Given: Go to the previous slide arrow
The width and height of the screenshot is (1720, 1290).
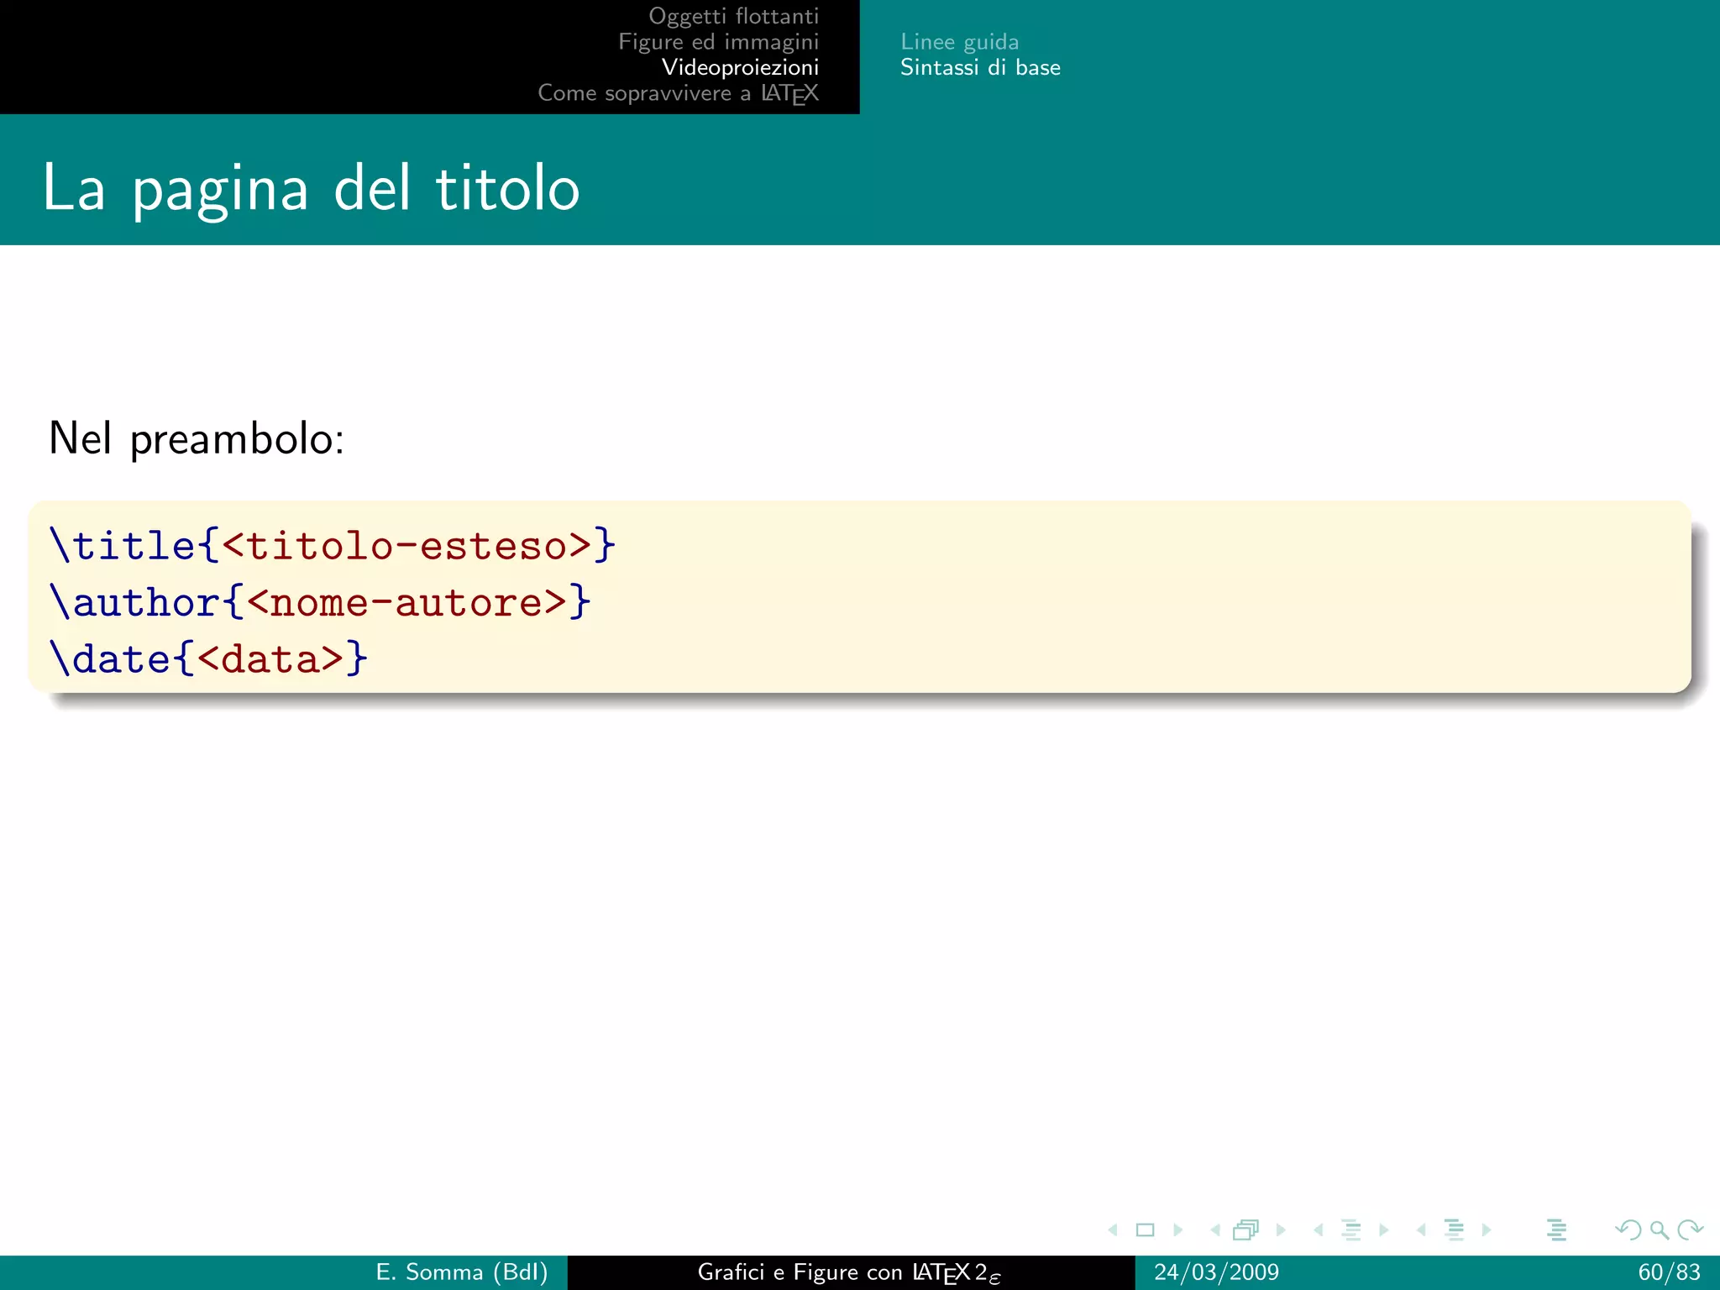Looking at the screenshot, I should point(1113,1230).
